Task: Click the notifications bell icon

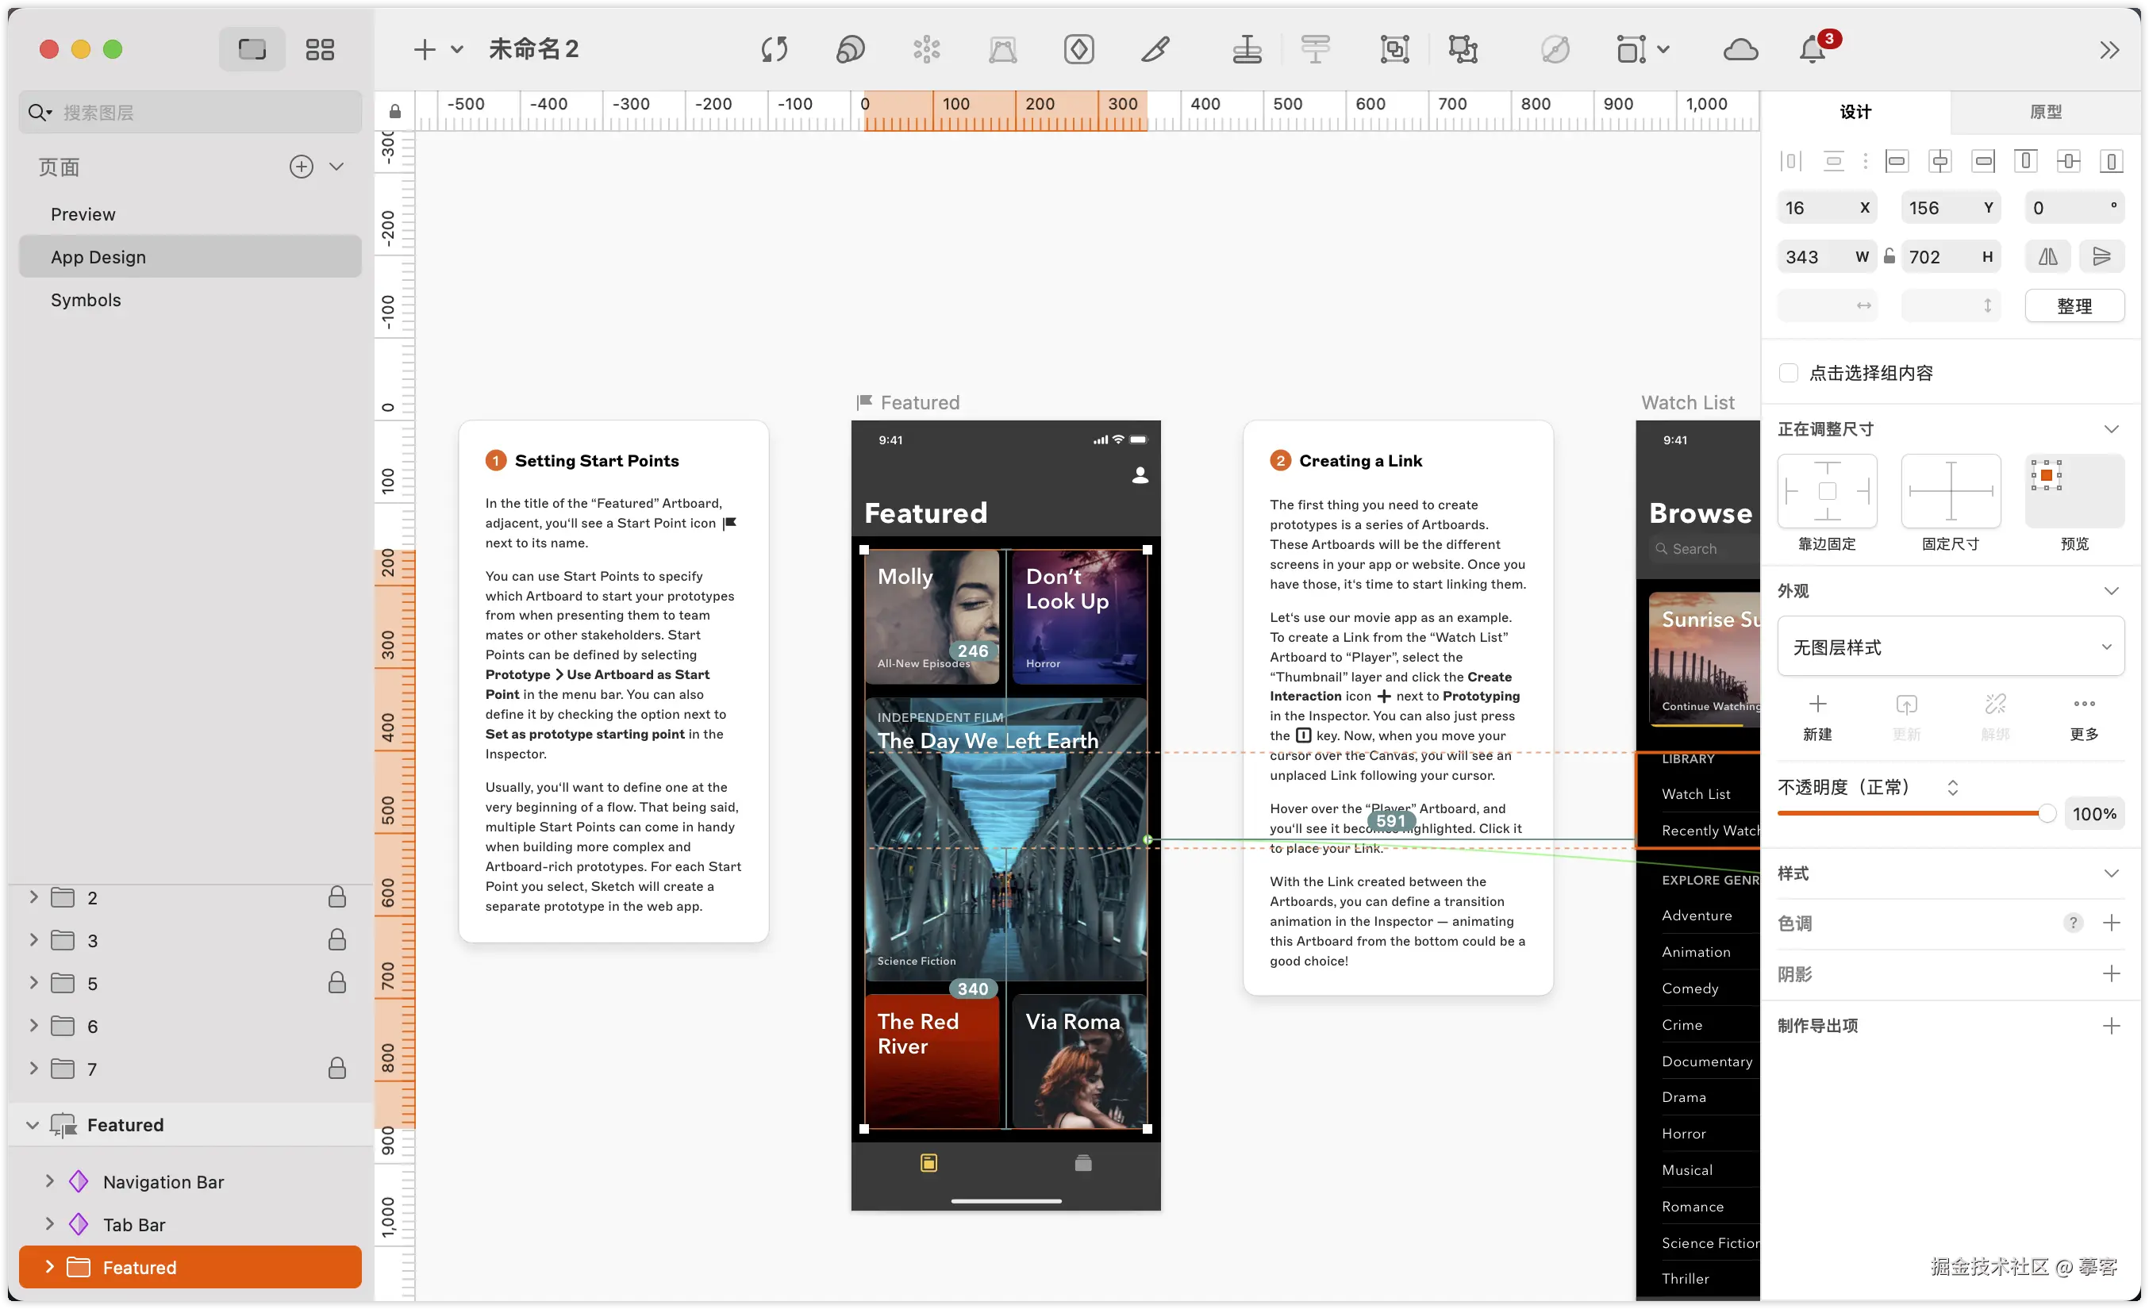Action: point(1813,50)
